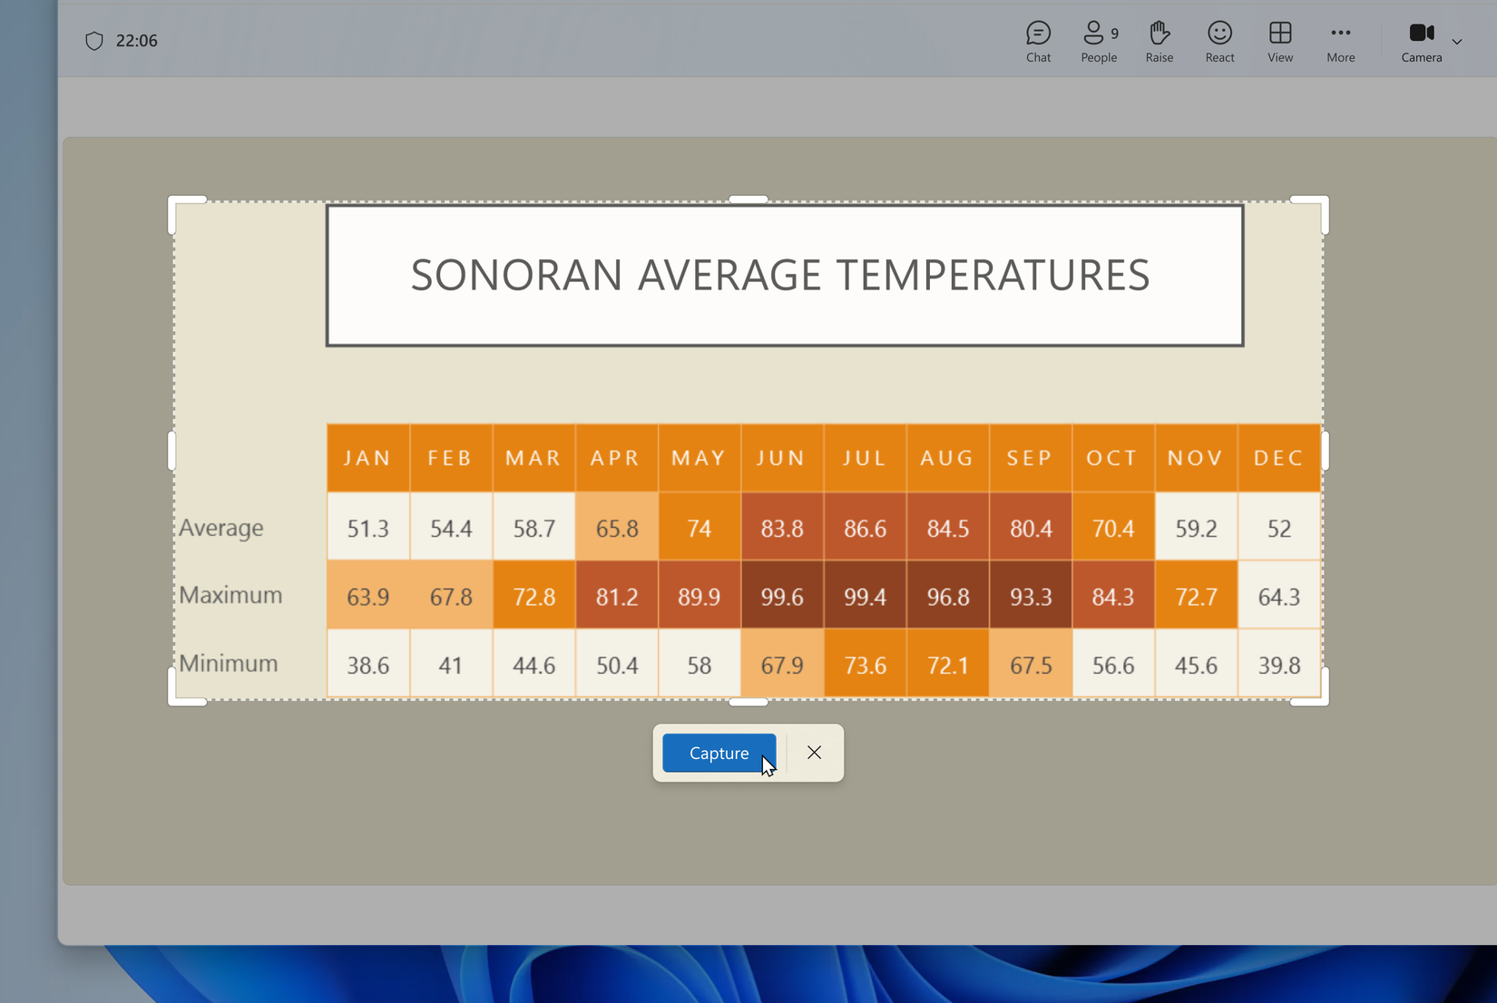Click the 22:06 meeting timer
Screen dimensions: 1497x1003
click(x=137, y=40)
